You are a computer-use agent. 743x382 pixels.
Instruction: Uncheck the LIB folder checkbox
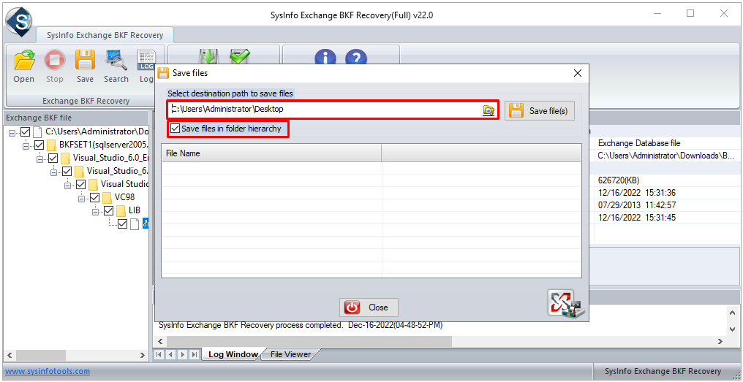[108, 210]
